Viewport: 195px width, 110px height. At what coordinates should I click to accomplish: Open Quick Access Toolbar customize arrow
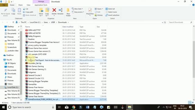point(12,2)
